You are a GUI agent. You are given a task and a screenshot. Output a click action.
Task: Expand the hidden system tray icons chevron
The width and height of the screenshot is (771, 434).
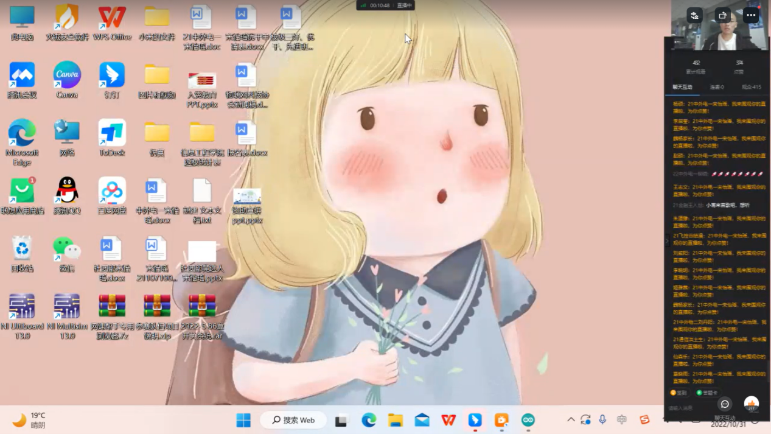pyautogui.click(x=570, y=419)
